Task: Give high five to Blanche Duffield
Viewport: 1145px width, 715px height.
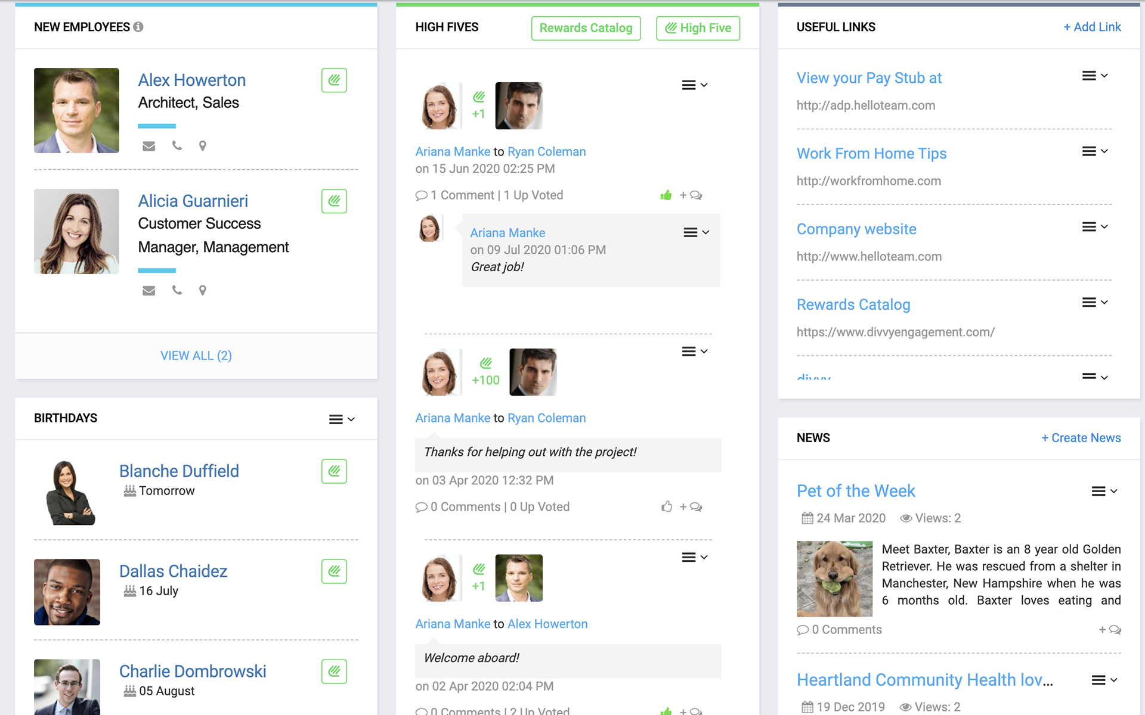Action: click(334, 471)
